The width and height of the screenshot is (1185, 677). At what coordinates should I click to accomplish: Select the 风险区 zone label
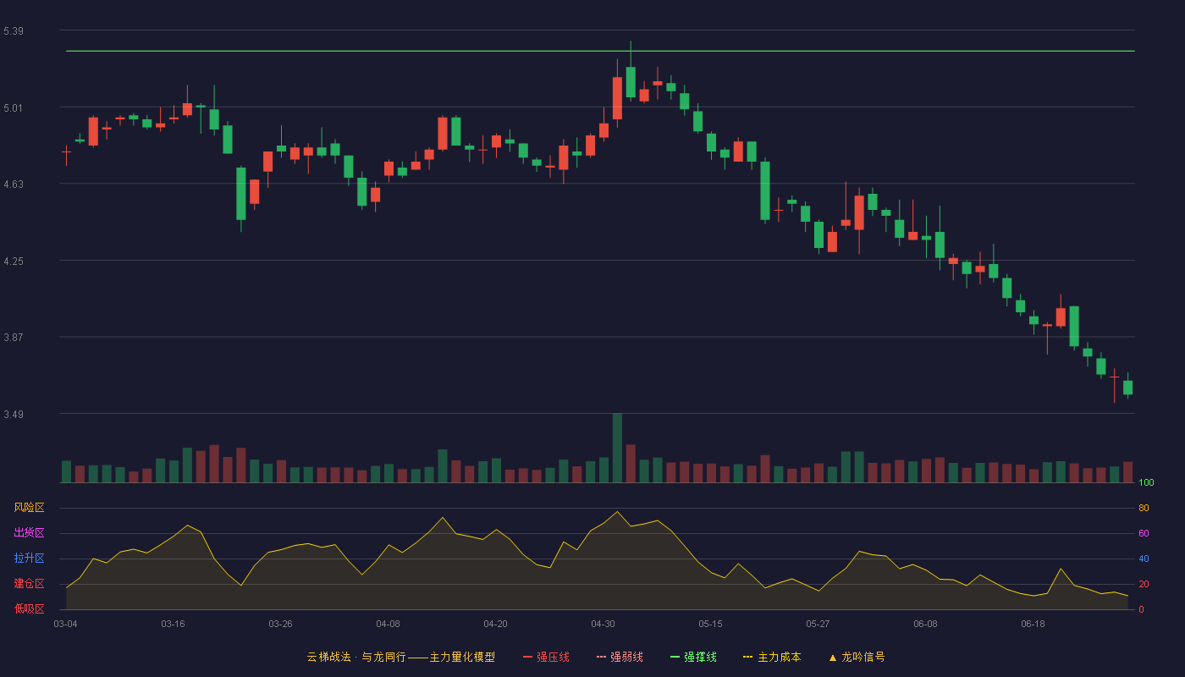tap(29, 508)
